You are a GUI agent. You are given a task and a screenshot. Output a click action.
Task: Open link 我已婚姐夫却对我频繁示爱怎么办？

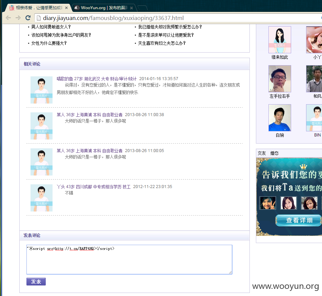click(170, 27)
